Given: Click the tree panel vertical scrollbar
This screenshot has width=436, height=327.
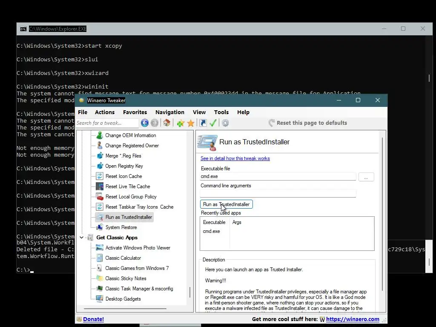Looking at the screenshot, I should (190, 292).
